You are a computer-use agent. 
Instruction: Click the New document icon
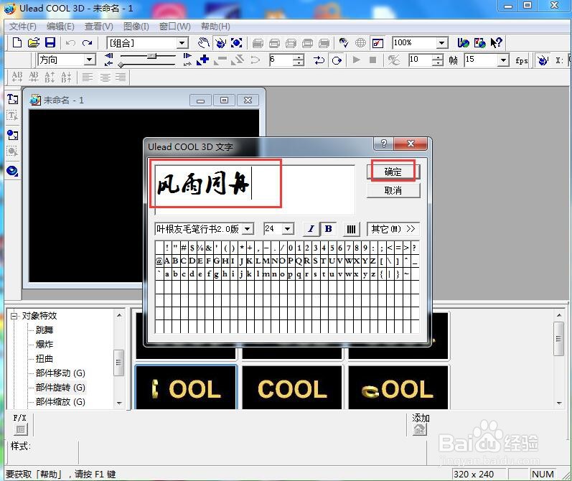coord(17,42)
